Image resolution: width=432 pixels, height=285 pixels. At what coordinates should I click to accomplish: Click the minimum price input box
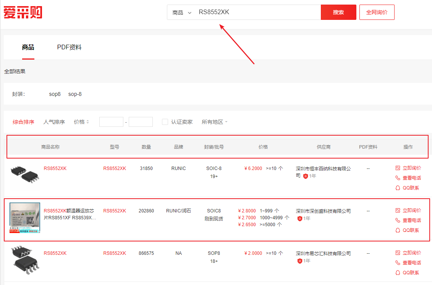(111, 122)
